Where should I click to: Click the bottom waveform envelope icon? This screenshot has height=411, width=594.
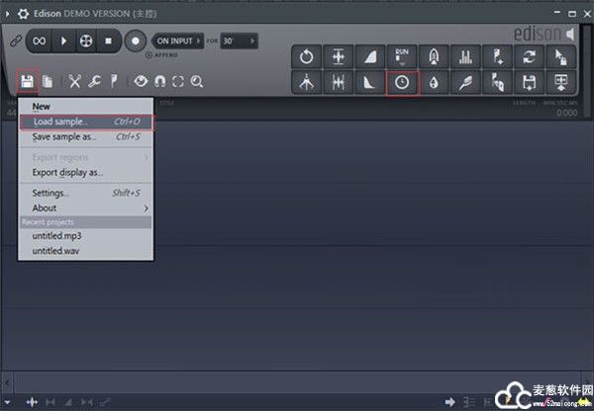[x=32, y=402]
